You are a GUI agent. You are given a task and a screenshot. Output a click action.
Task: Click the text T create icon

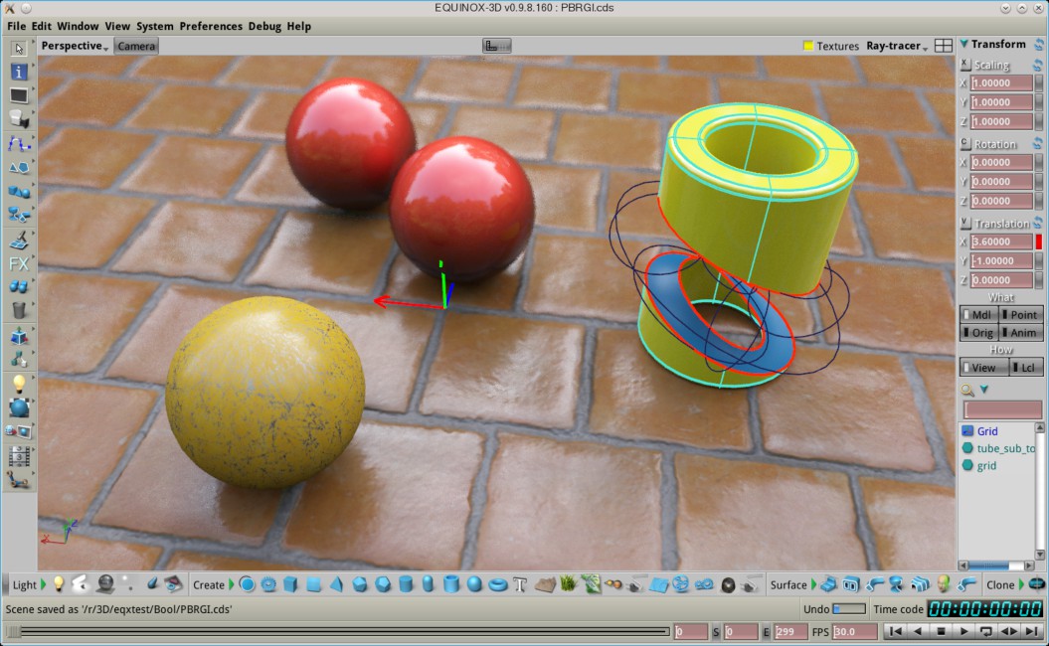(519, 584)
